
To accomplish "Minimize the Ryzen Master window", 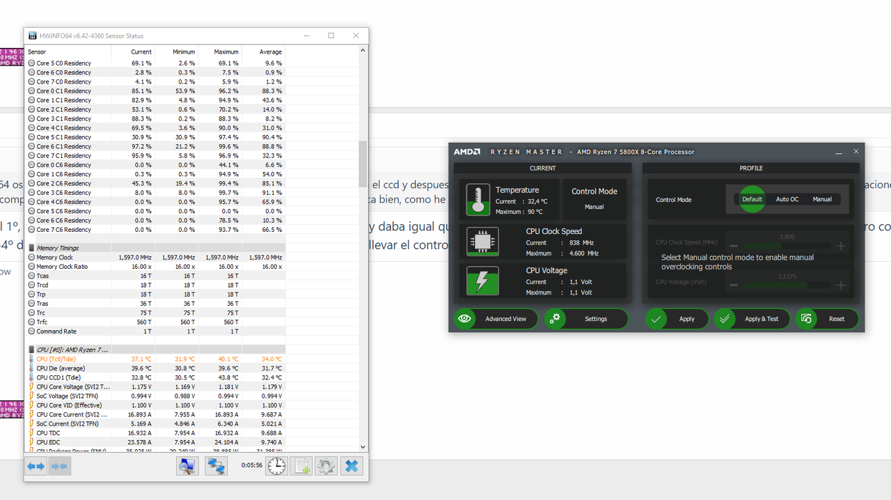I will 837,151.
